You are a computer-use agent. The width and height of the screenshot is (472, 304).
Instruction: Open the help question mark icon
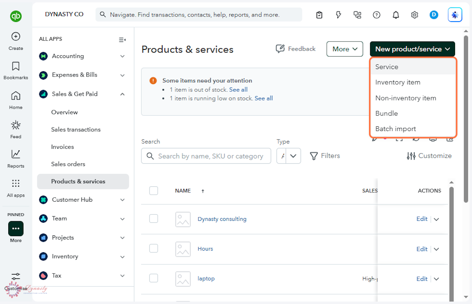376,15
